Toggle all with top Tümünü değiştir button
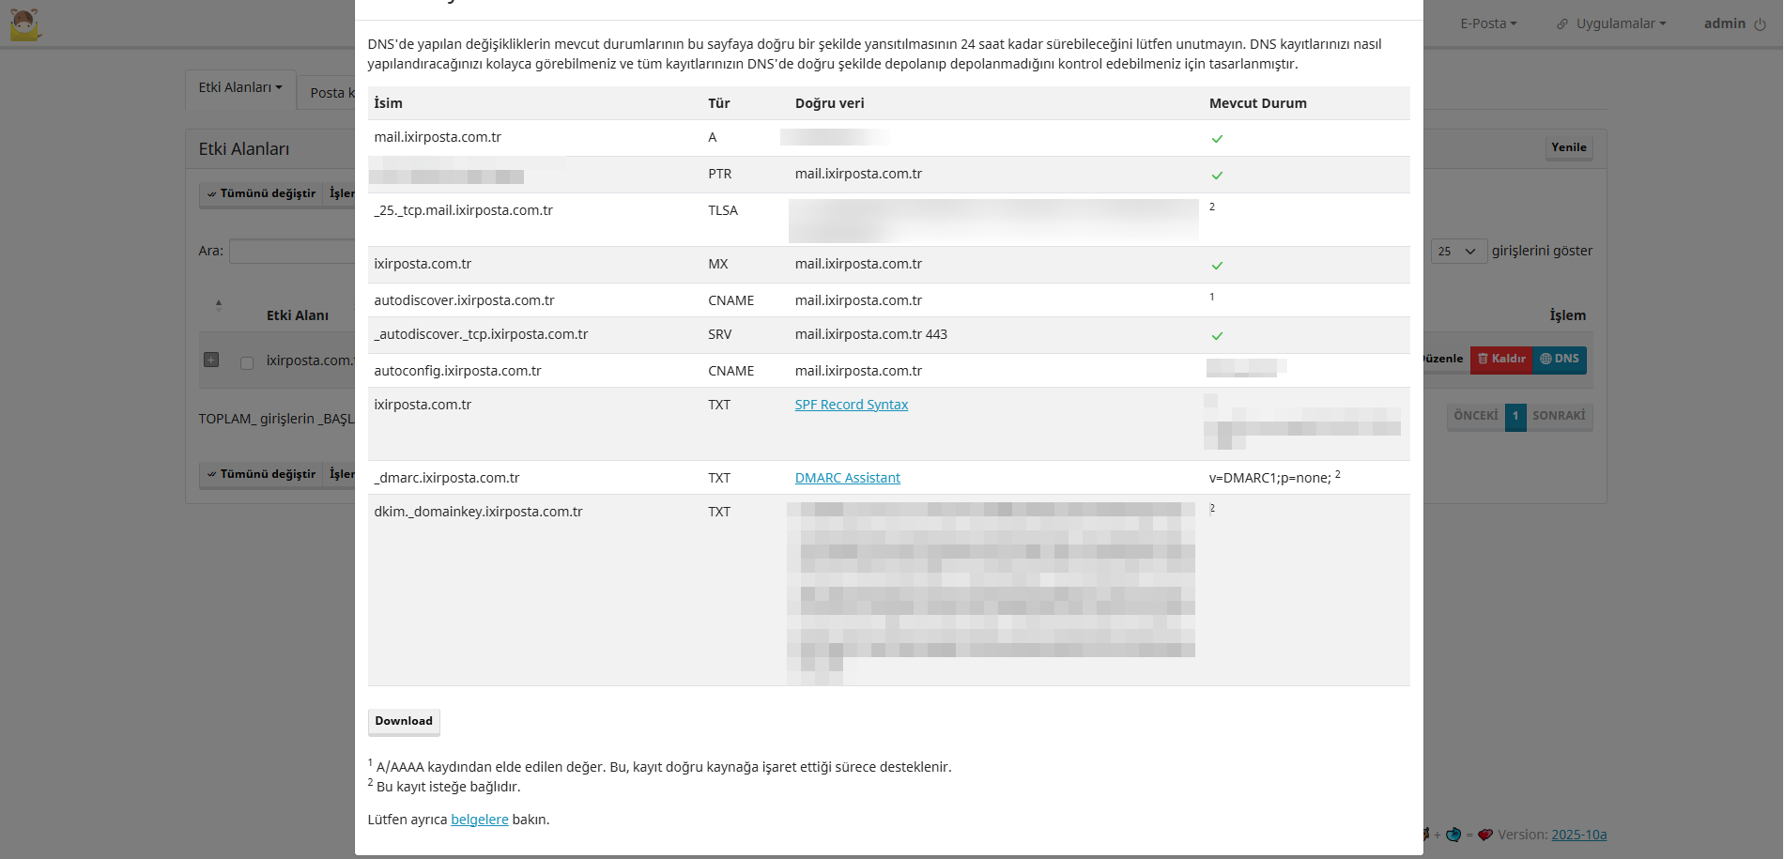 tap(261, 193)
